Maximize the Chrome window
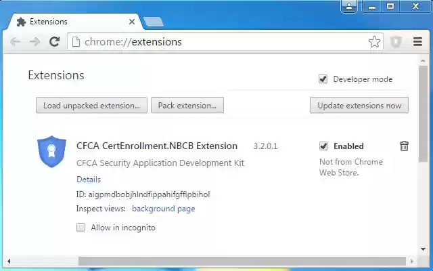The height and width of the screenshot is (271, 433). coord(390,6)
